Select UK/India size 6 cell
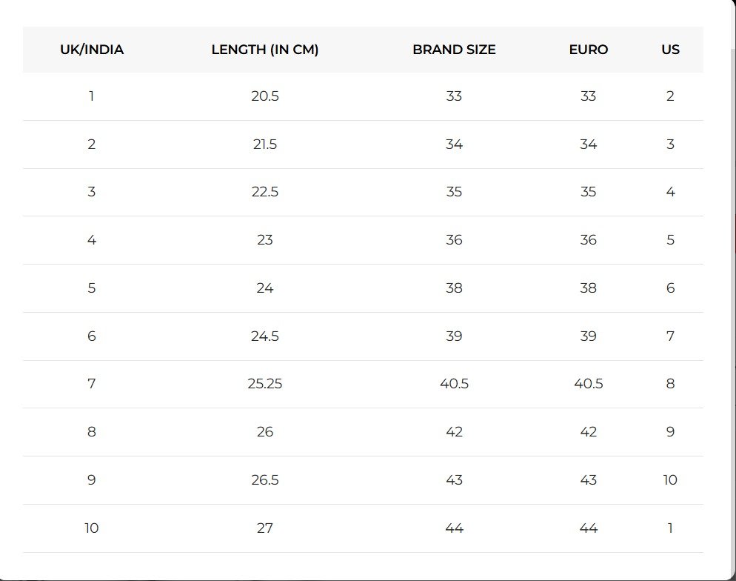Viewport: 736px width, 581px height. [92, 336]
